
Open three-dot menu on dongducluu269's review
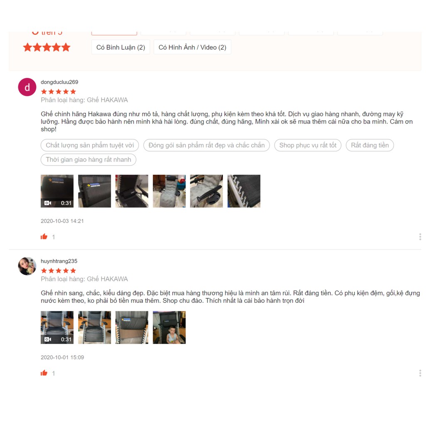(420, 237)
